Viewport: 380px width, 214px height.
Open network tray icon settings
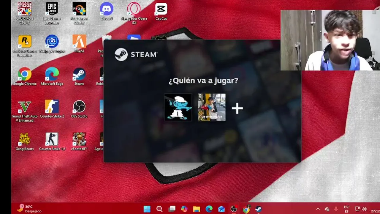tap(357, 209)
